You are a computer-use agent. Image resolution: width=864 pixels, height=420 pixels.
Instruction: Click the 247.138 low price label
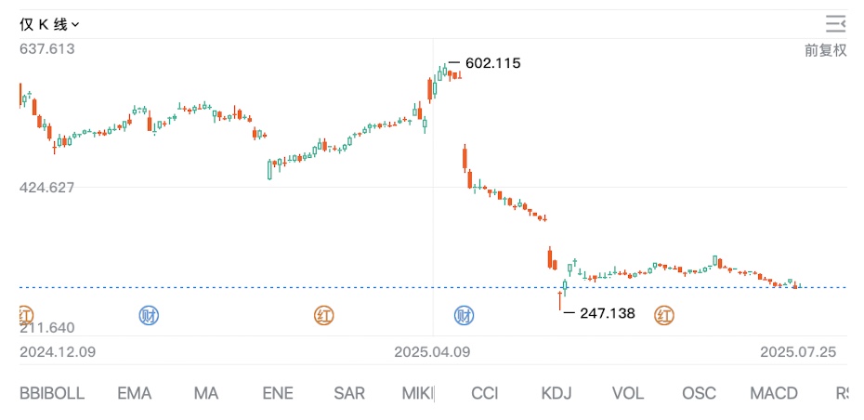point(607,313)
